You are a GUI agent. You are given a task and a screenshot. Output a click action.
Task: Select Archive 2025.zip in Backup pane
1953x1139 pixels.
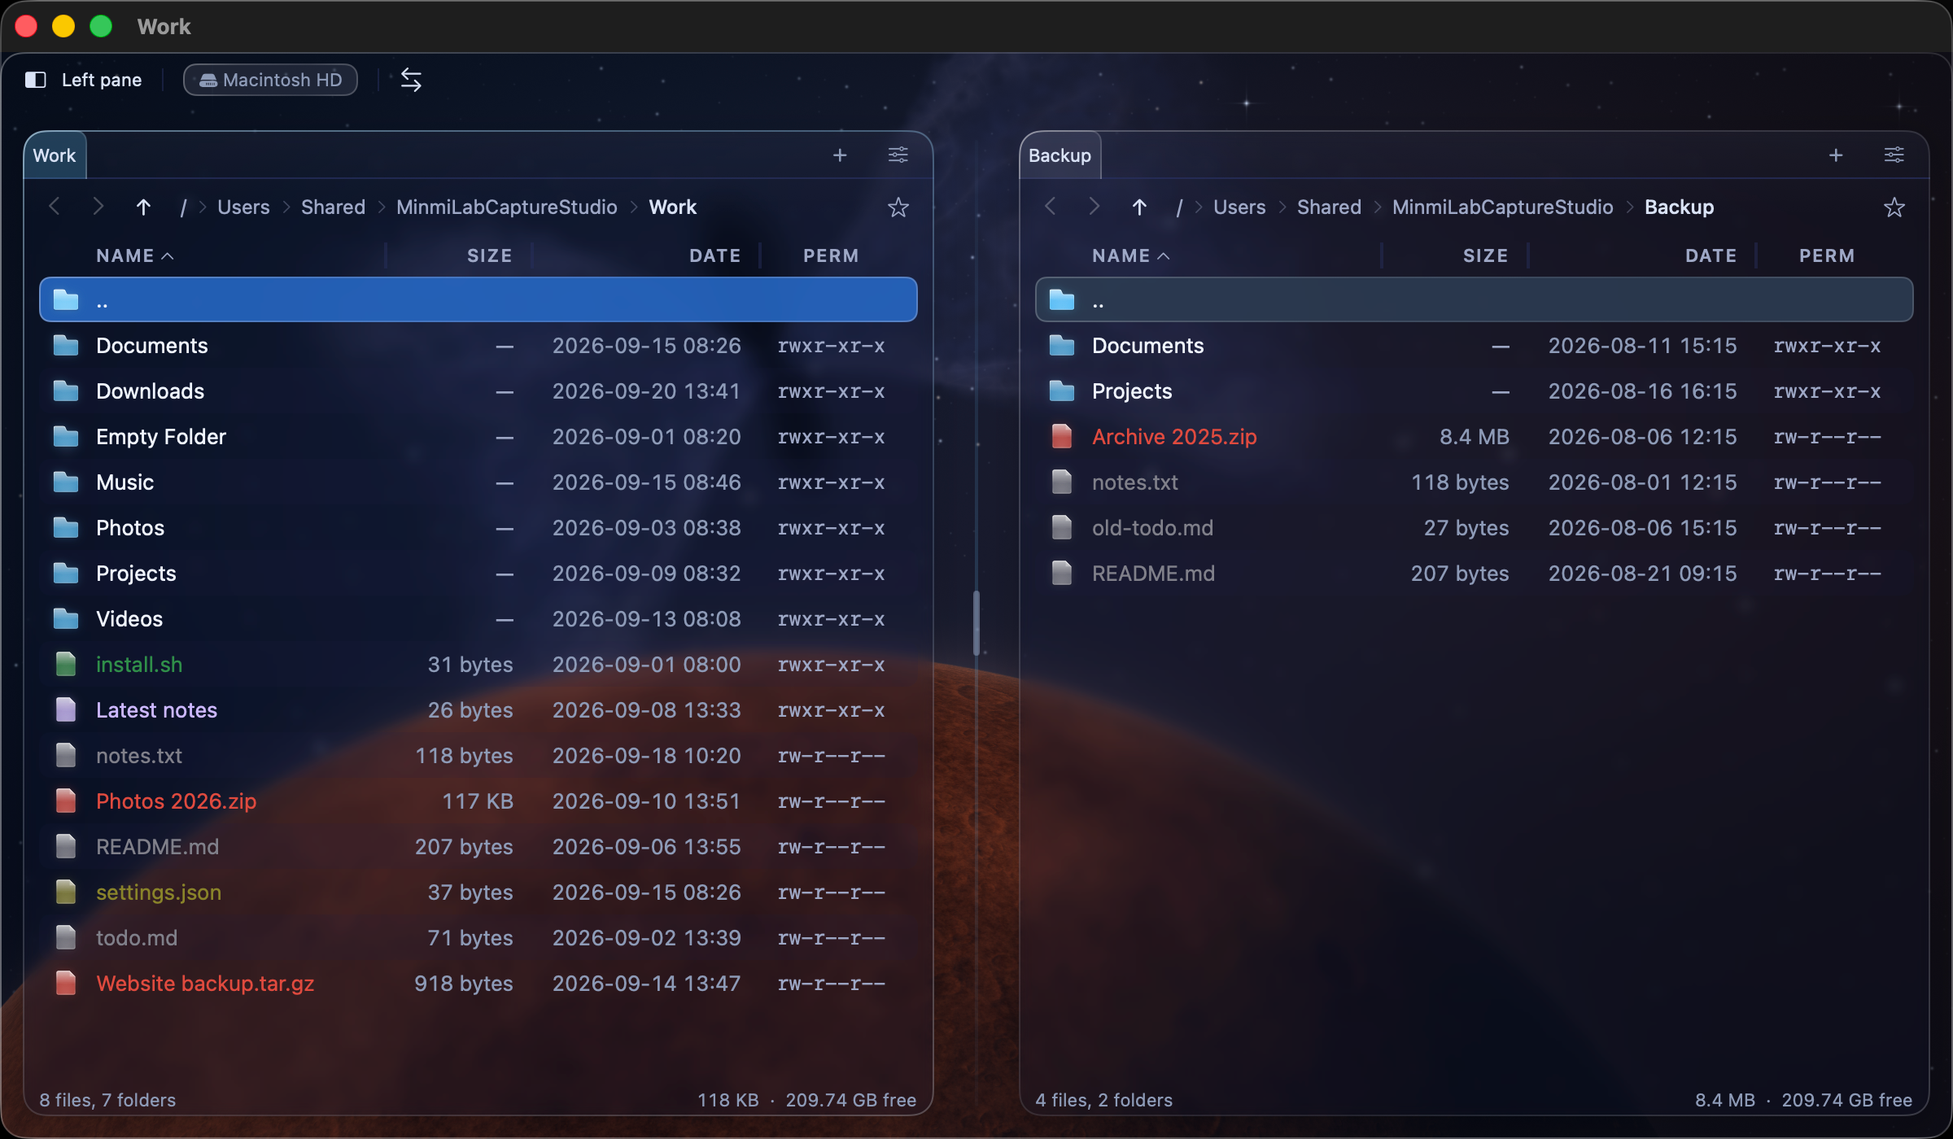[x=1475, y=437]
